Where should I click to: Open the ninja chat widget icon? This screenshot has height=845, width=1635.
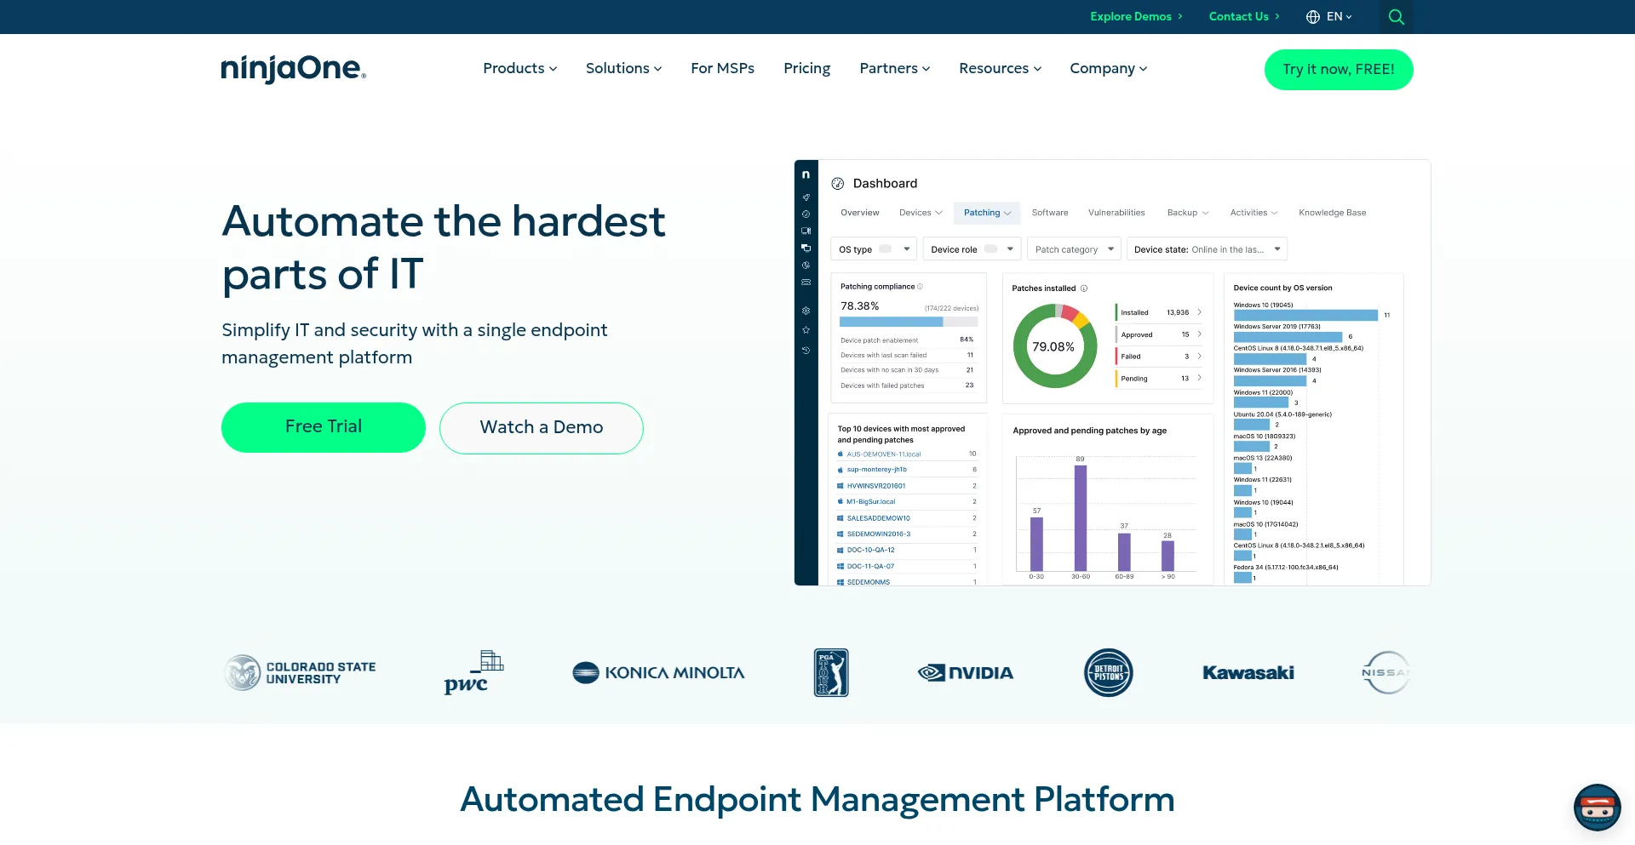pos(1597,807)
